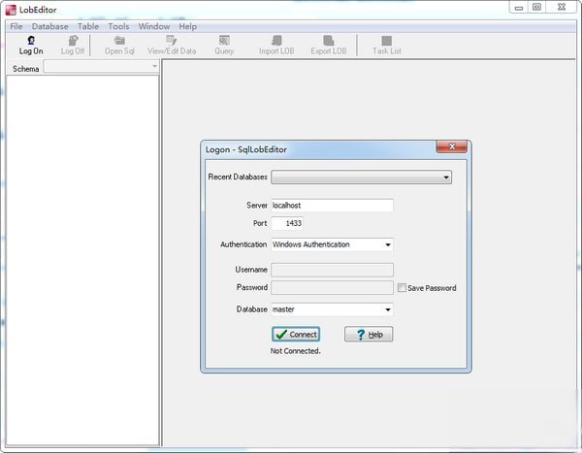The image size is (582, 453).
Task: Maximize the LobEditor window
Action: (x=536, y=8)
